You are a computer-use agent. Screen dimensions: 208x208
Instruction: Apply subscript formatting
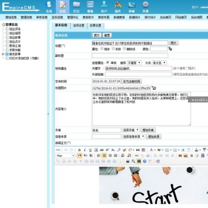[113, 150]
